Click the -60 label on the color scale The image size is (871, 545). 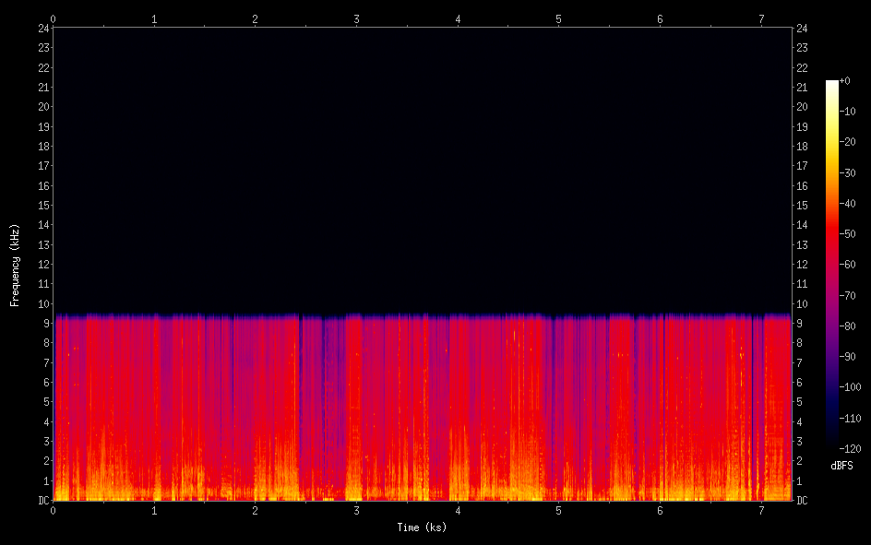[x=847, y=265]
